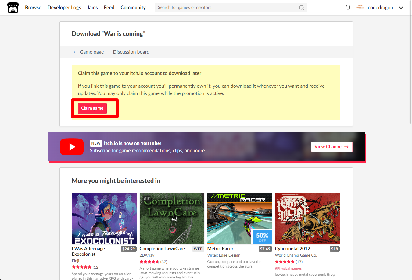Open the Community page

point(133,8)
